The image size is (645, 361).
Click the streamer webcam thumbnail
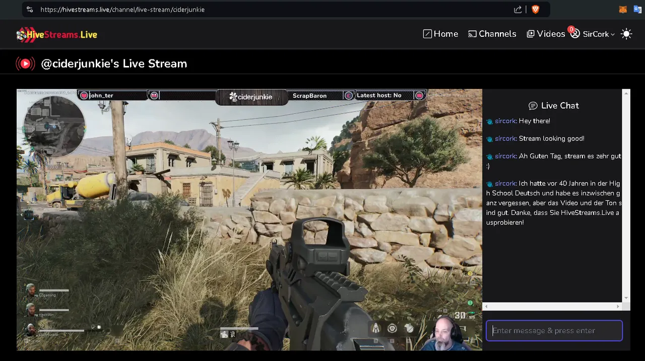(446, 333)
